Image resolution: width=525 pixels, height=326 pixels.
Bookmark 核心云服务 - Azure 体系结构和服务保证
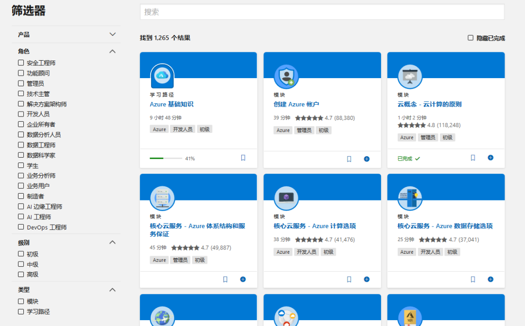(x=226, y=279)
